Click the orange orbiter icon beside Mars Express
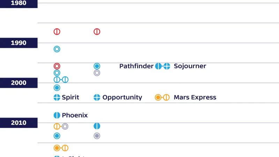 click(158, 98)
